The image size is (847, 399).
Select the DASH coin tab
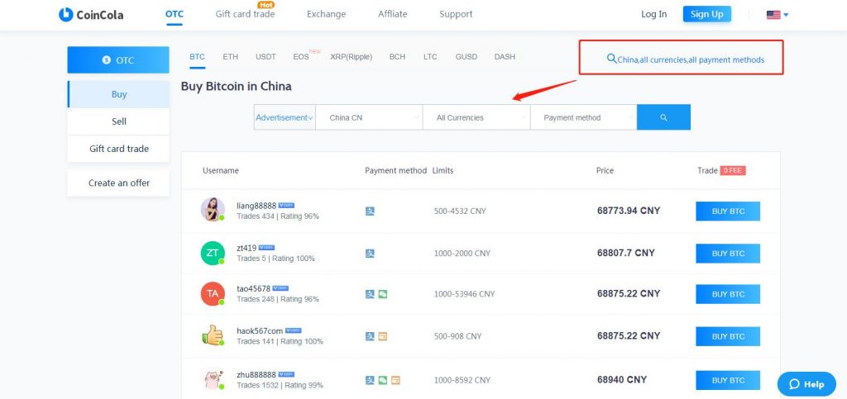click(505, 57)
